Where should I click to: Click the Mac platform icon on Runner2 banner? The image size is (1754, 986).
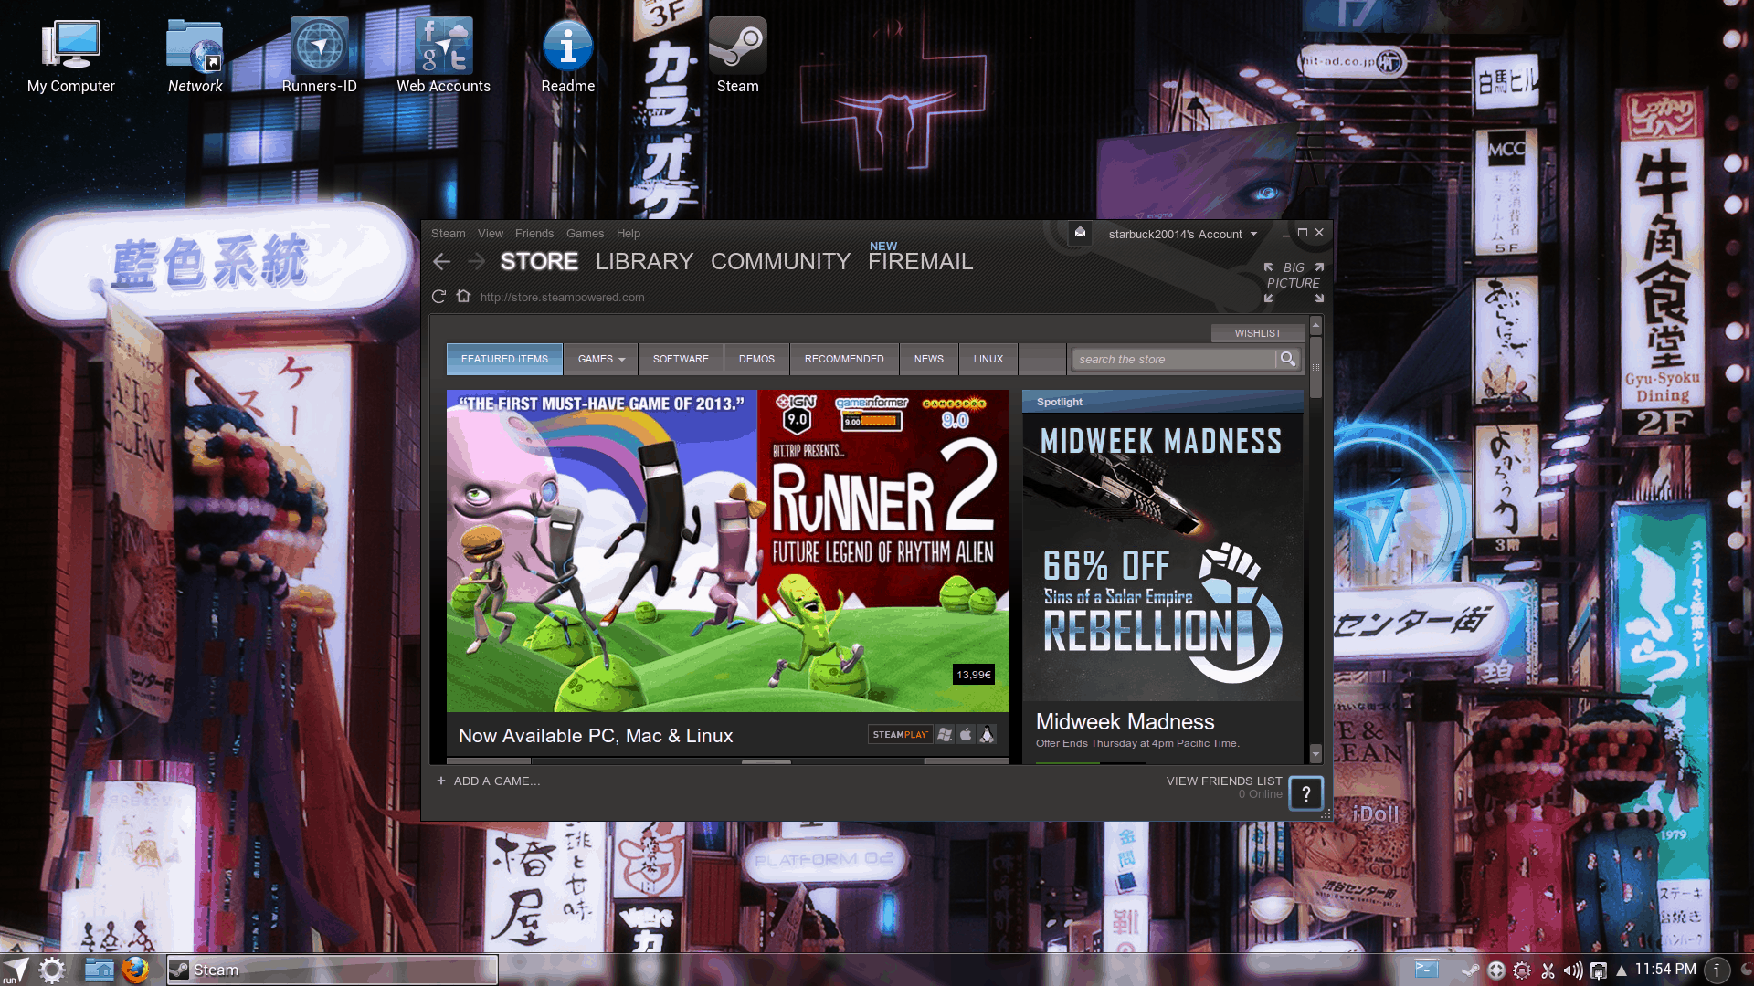(966, 734)
